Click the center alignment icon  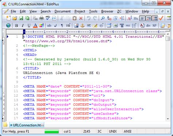(x=122, y=25)
